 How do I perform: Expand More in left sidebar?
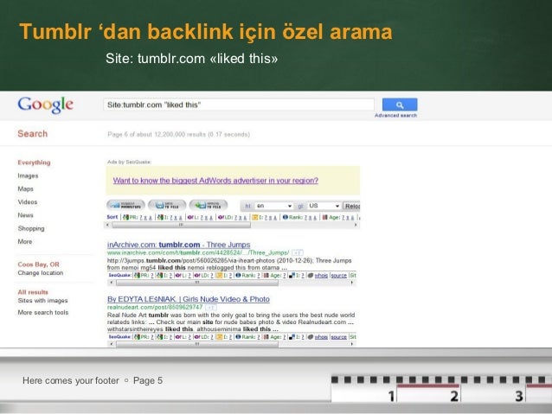(x=24, y=242)
